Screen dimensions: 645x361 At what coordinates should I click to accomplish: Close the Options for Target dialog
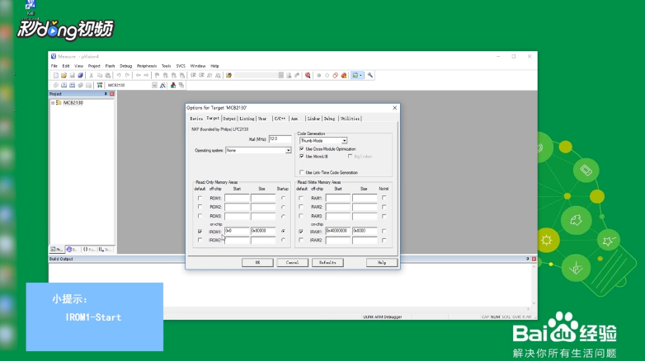395,108
